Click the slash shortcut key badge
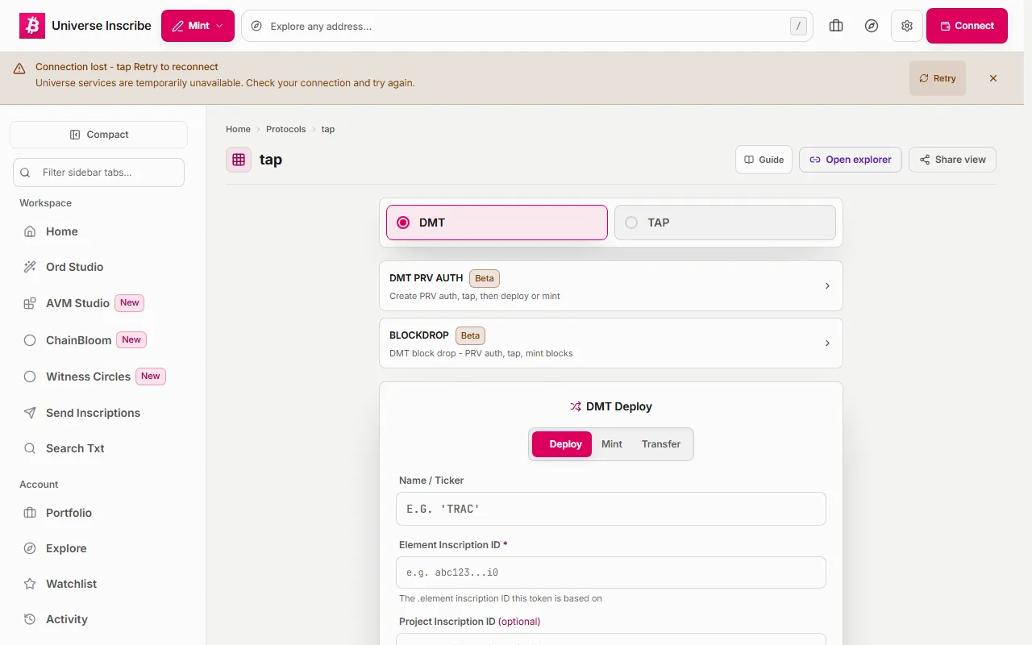 798,26
